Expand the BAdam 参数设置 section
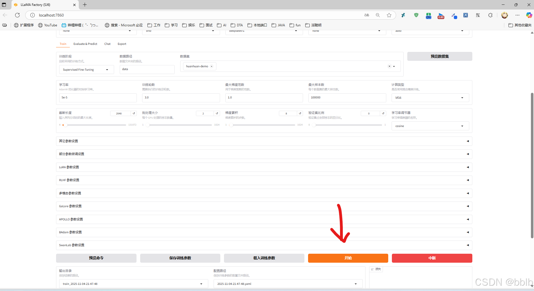This screenshot has width=534, height=291. click(x=264, y=232)
